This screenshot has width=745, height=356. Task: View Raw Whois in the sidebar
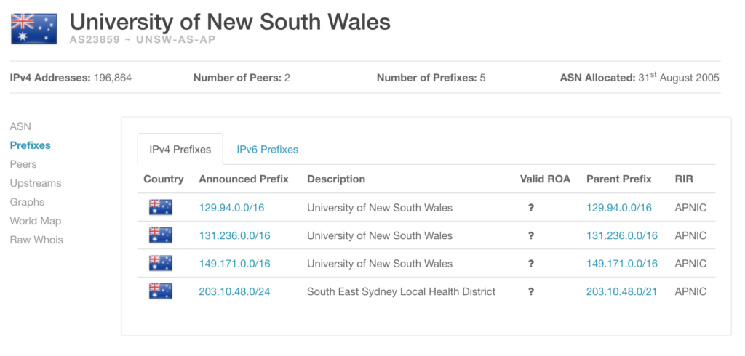pos(36,240)
